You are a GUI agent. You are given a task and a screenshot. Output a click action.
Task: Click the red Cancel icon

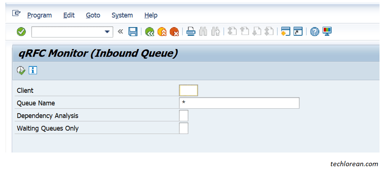point(174,32)
